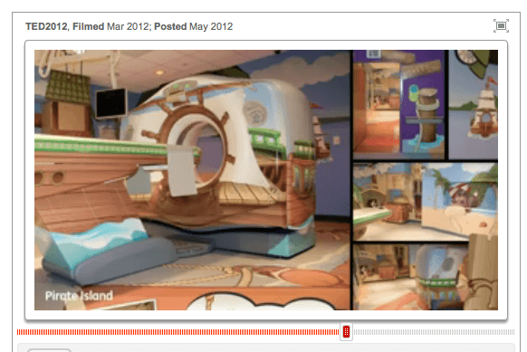Click the TED2012 event label

(x=46, y=26)
